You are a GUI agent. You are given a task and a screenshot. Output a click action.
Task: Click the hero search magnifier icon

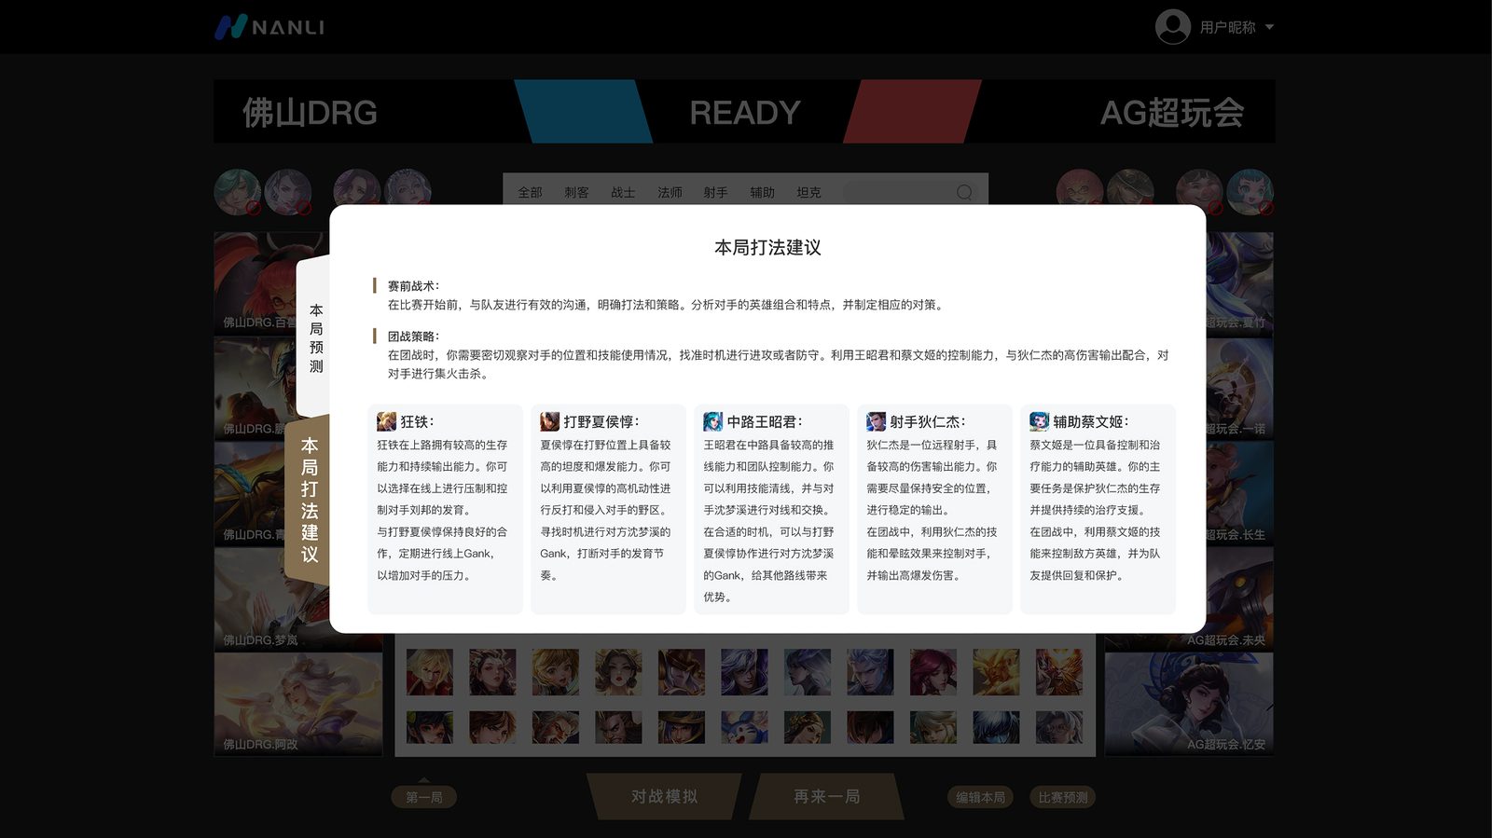point(964,192)
